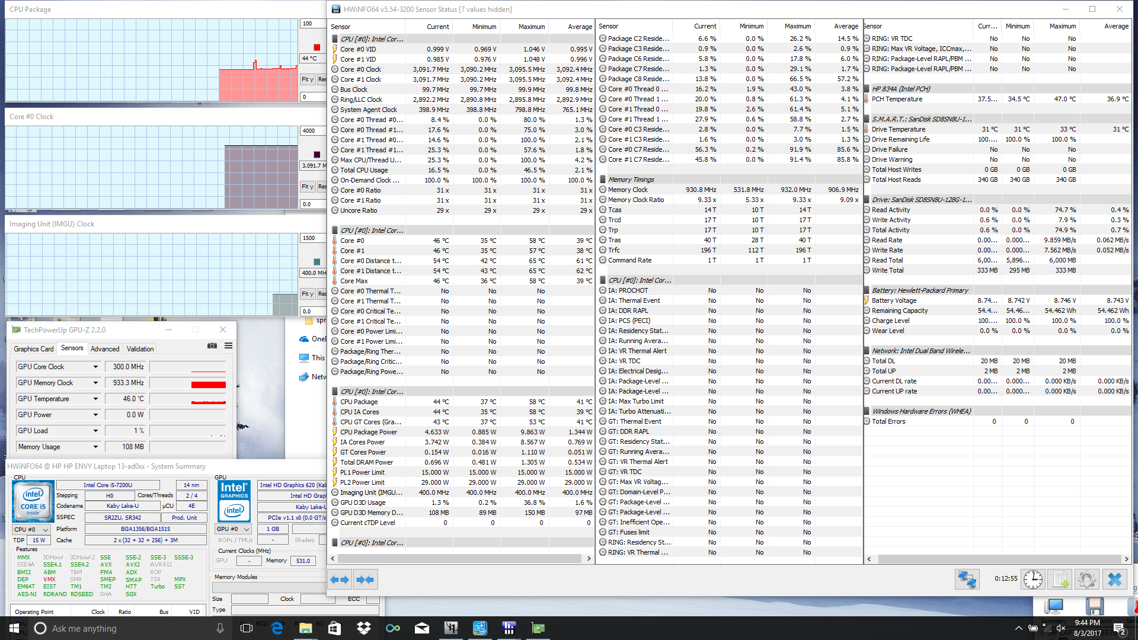
Task: Open the GPU Memory Clock sensor dropdown
Action: (95, 383)
